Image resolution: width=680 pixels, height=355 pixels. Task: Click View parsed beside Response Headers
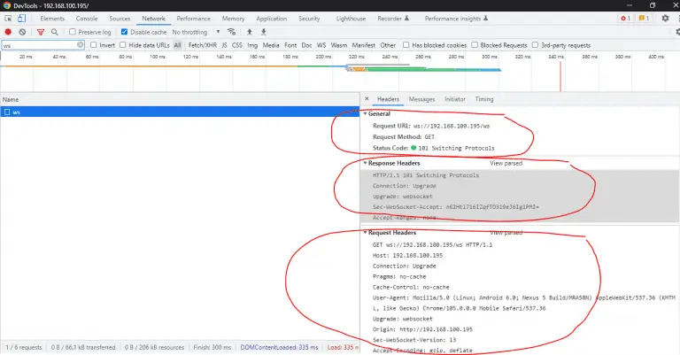click(506, 163)
